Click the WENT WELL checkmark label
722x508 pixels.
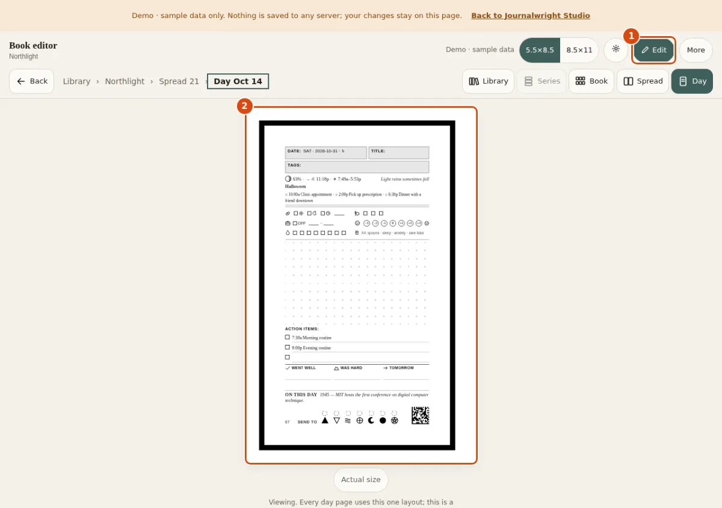pyautogui.click(x=300, y=368)
